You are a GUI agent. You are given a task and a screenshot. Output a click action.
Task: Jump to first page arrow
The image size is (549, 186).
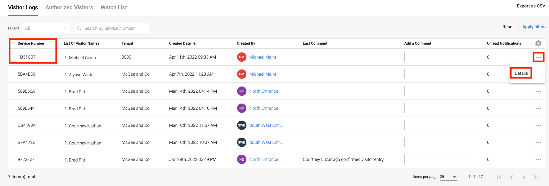499,177
